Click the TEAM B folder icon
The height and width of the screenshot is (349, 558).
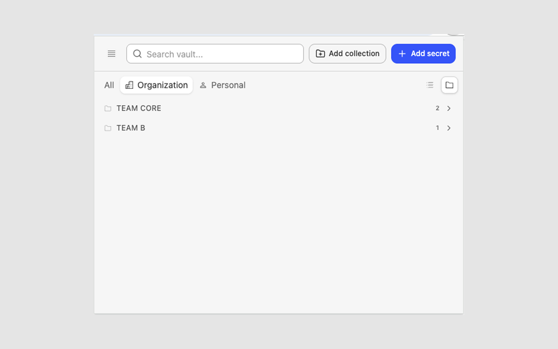point(108,128)
